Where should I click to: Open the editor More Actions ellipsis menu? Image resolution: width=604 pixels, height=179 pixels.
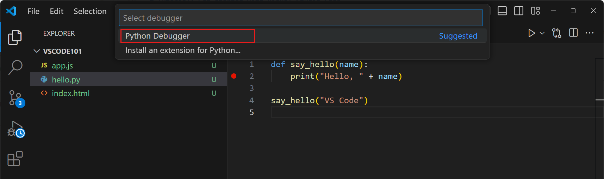pos(590,33)
